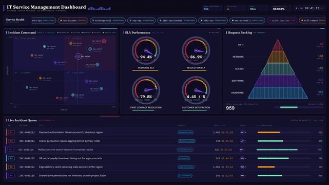Open the owner avatar on the HR portal payslip row
Screen dimensions: 329x185
[242, 158]
